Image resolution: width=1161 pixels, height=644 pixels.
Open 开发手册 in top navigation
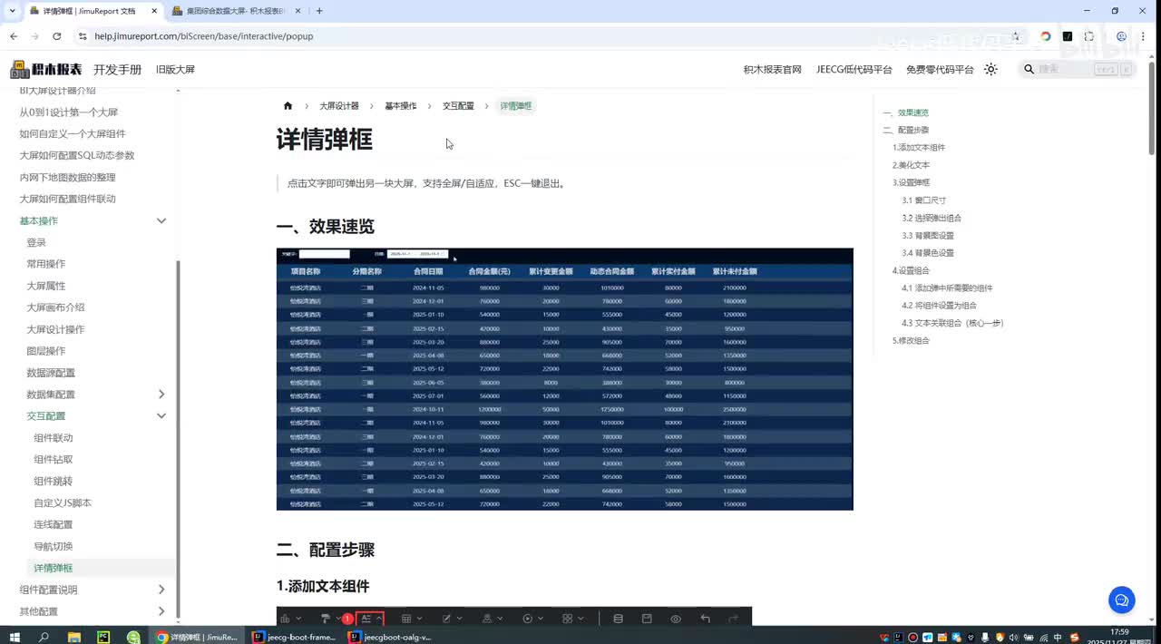click(x=117, y=70)
